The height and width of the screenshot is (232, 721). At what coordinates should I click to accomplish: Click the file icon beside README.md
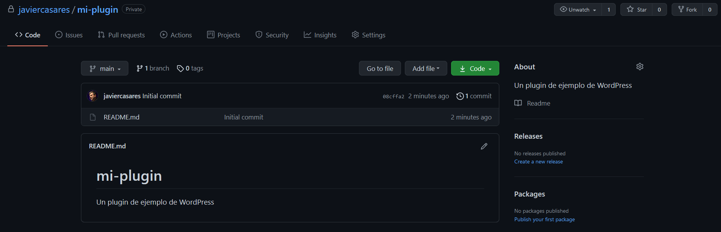[93, 117]
